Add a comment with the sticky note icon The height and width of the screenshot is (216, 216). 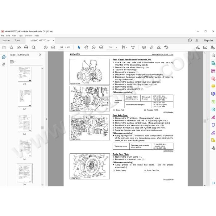coord(144,48)
